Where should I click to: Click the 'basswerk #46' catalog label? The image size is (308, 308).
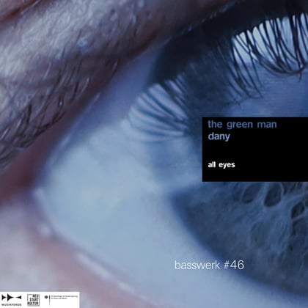(209, 265)
